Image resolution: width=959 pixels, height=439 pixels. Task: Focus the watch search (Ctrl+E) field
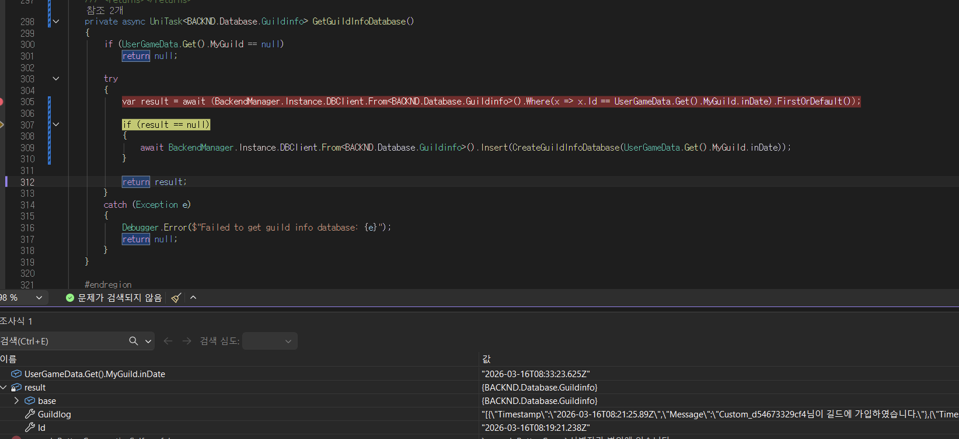pos(61,341)
